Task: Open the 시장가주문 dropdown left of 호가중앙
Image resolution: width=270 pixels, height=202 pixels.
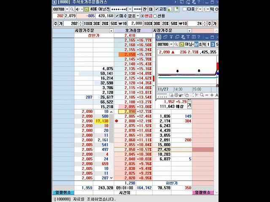Action: click(111, 31)
